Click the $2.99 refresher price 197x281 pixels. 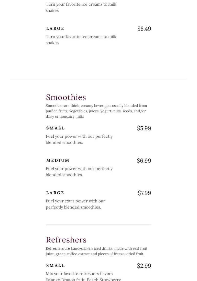[x=144, y=266]
